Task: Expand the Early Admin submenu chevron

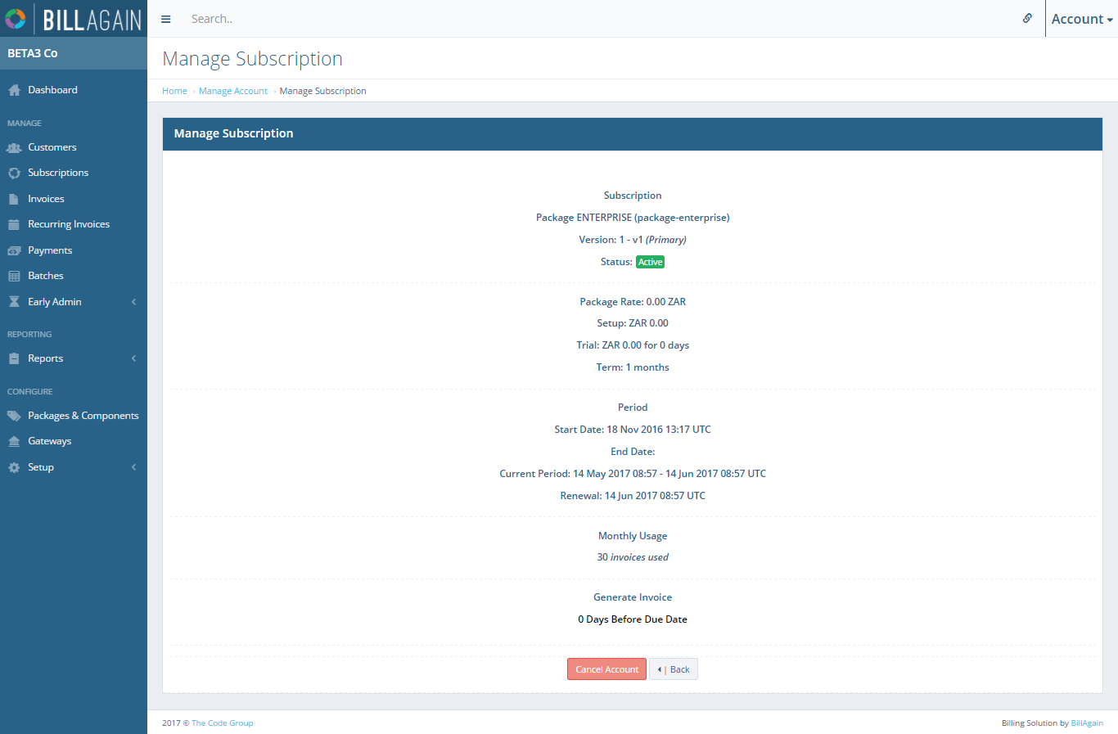Action: click(x=133, y=302)
